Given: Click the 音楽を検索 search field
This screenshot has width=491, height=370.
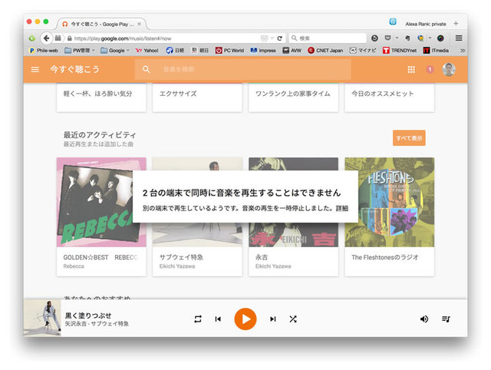Looking at the screenshot, I should [x=245, y=70].
